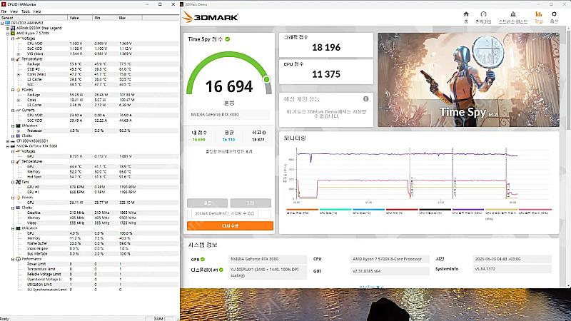The width and height of the screenshot is (571, 321).
Task: Expand the ASRock B550M Steel Legend node
Action: [8, 28]
